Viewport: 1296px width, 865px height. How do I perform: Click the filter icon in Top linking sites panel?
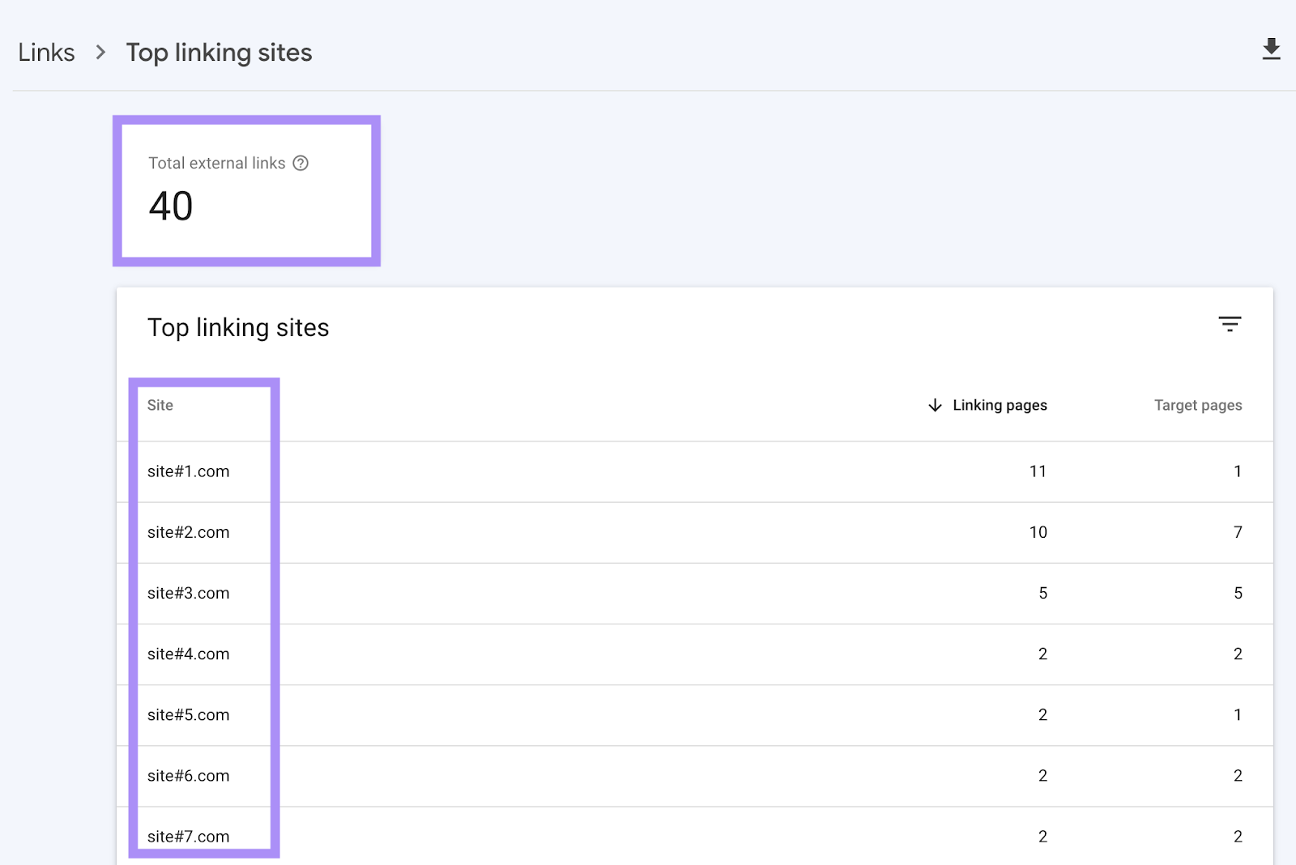tap(1230, 324)
